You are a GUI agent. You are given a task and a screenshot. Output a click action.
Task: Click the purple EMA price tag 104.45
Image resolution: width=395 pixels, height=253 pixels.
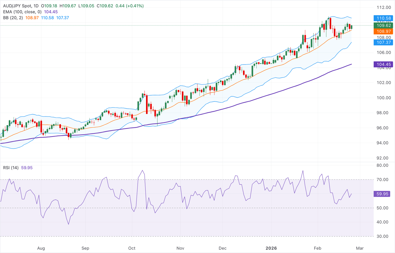[383, 64]
